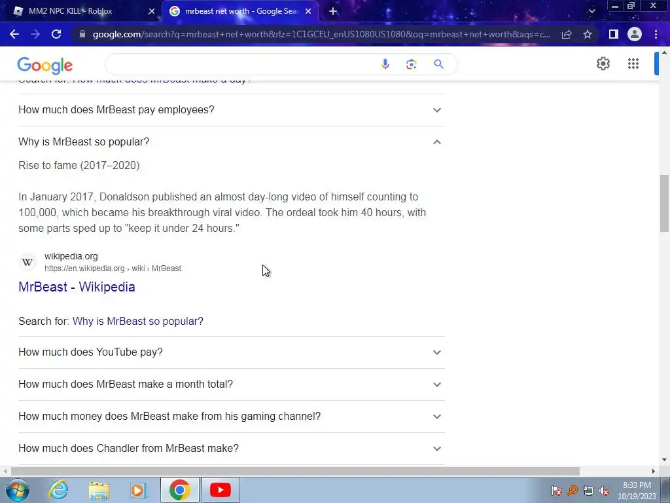The height and width of the screenshot is (503, 670).
Task: Open Google quick settings gear
Action: 603,64
